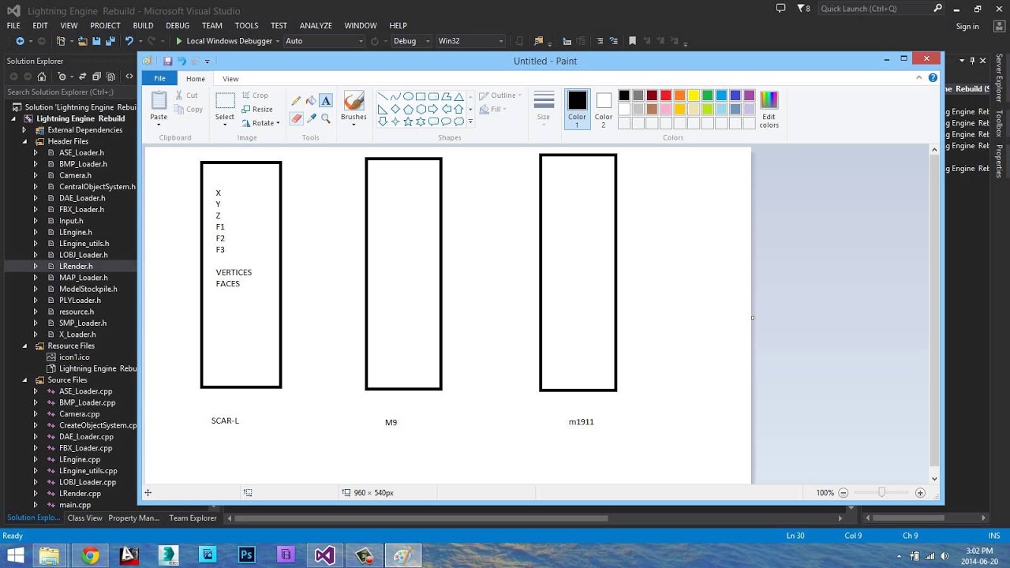Open the Visual Studio PROJECT menu
1010x568 pixels.
click(x=105, y=25)
